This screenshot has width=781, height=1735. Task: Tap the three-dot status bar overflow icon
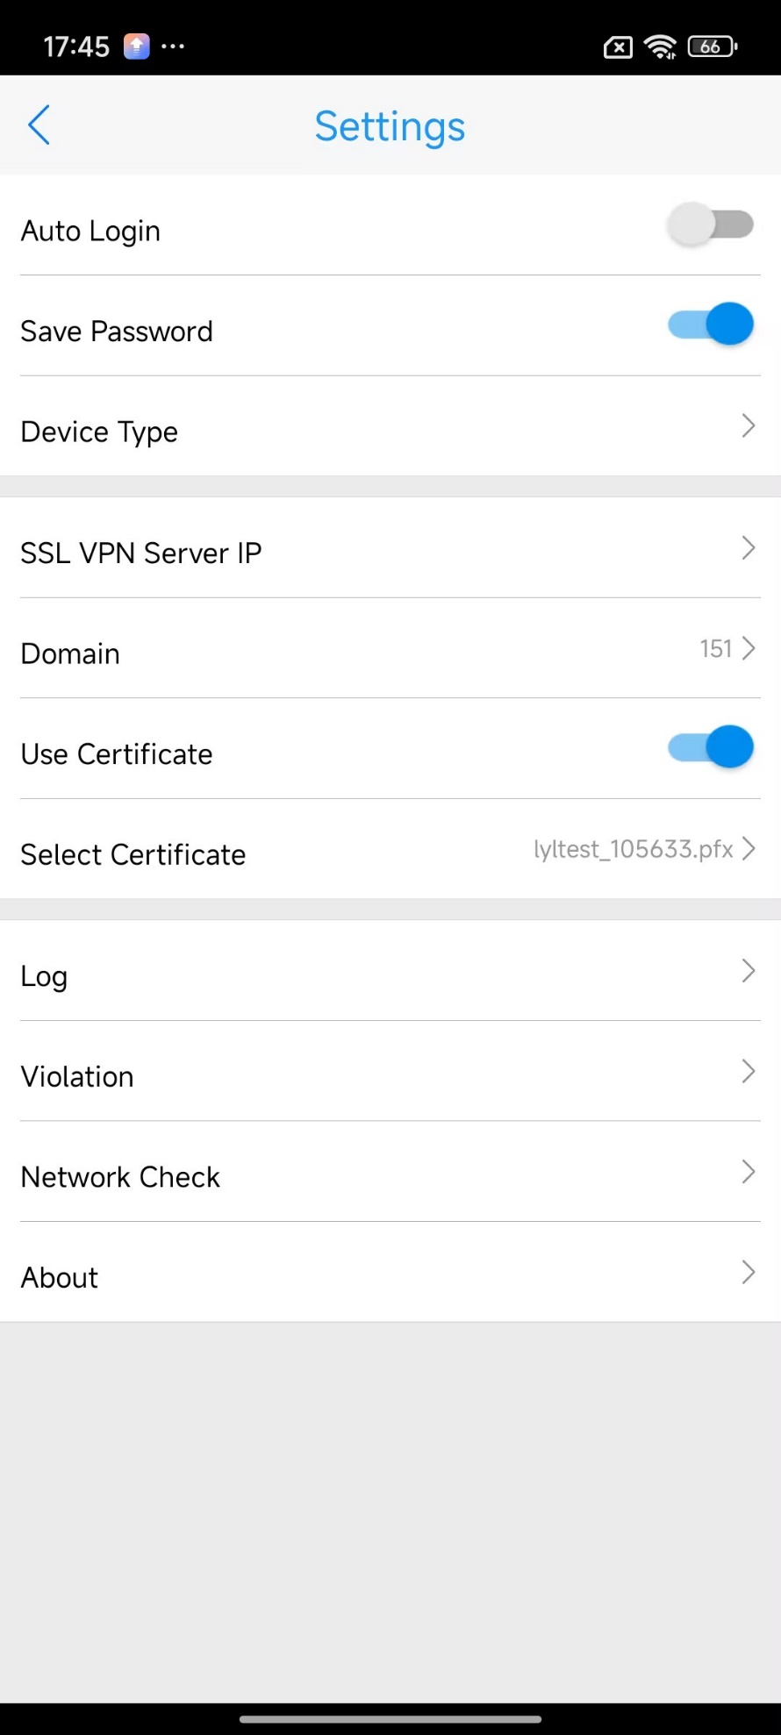[173, 46]
